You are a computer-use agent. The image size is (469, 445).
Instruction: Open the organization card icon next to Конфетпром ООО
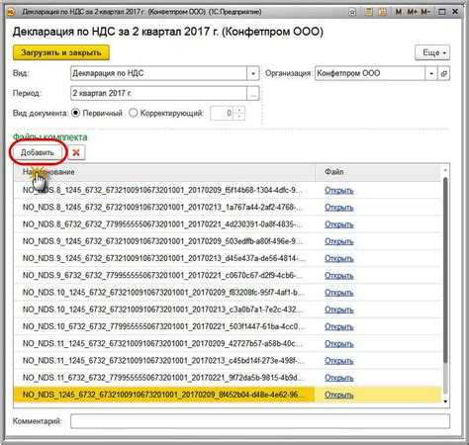coord(444,73)
